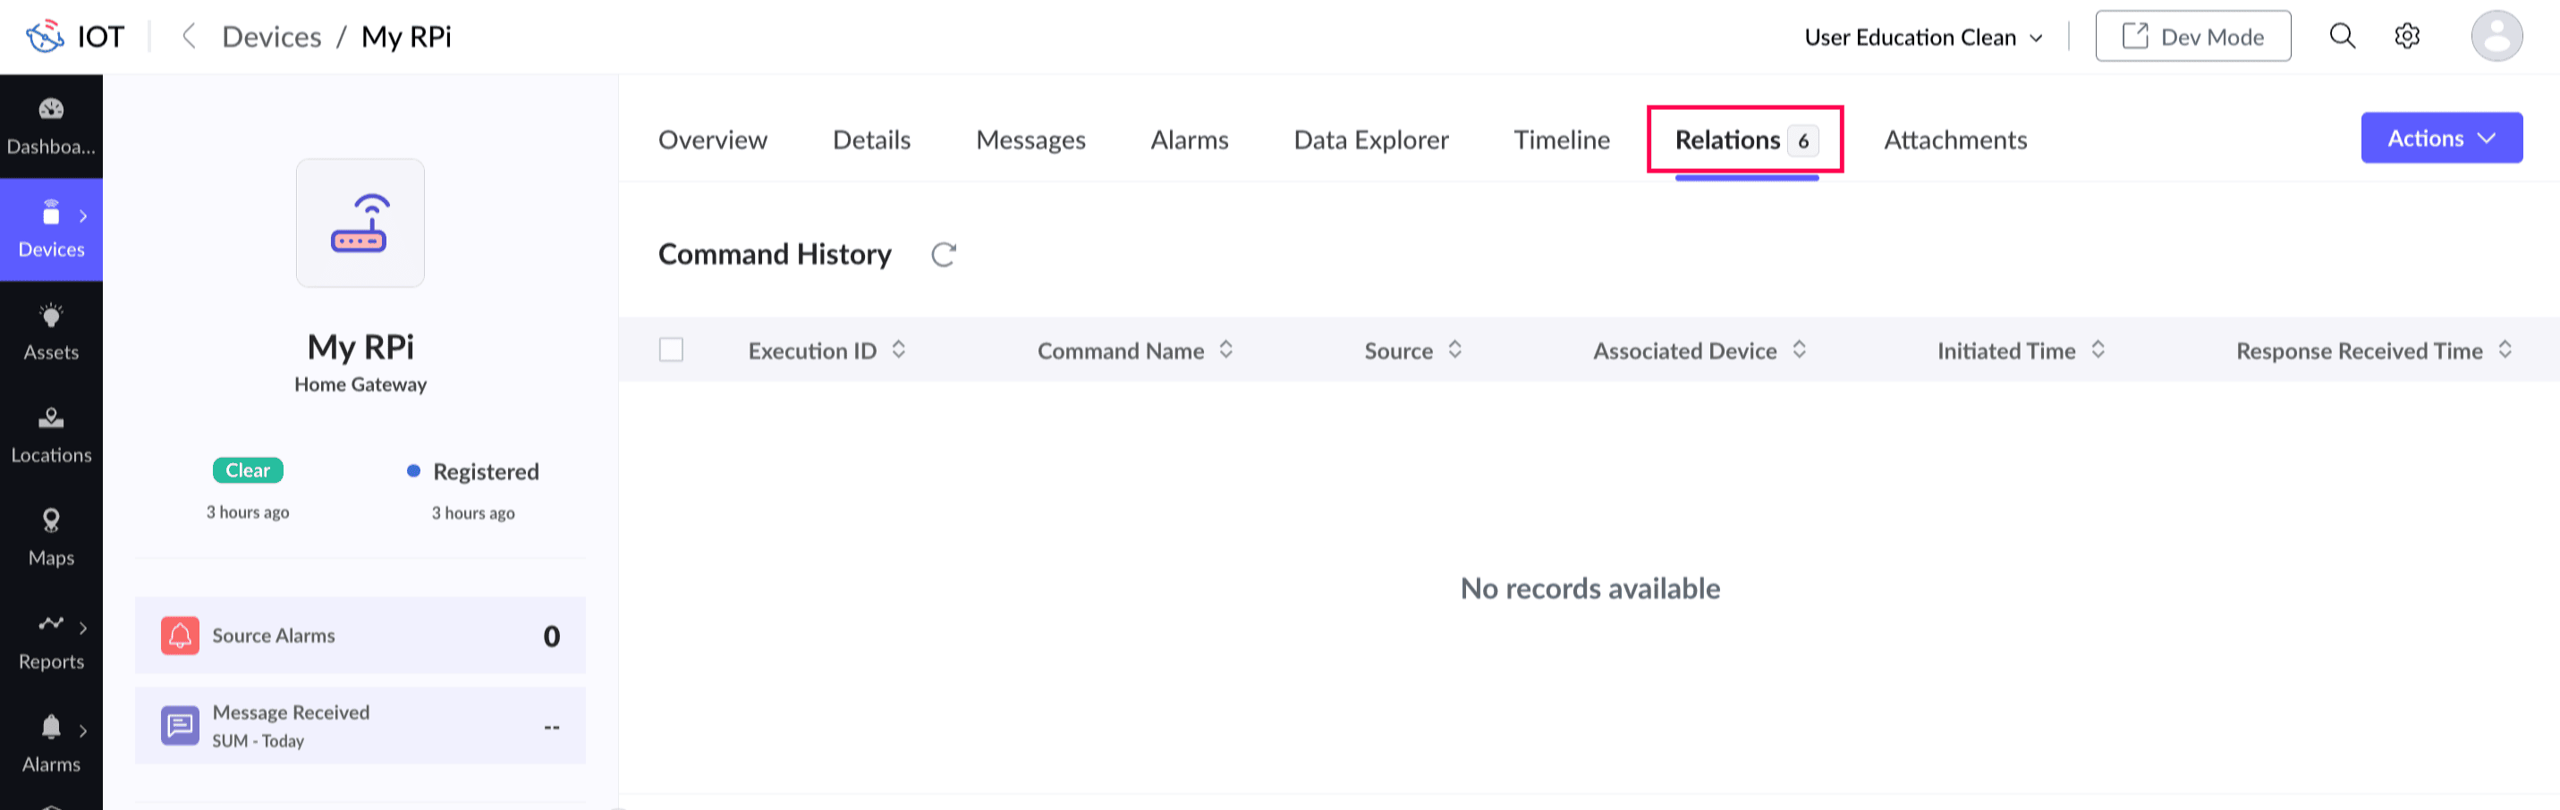Click the Dev Mode button
This screenshot has height=810, width=2560.
pyautogui.click(x=2192, y=37)
